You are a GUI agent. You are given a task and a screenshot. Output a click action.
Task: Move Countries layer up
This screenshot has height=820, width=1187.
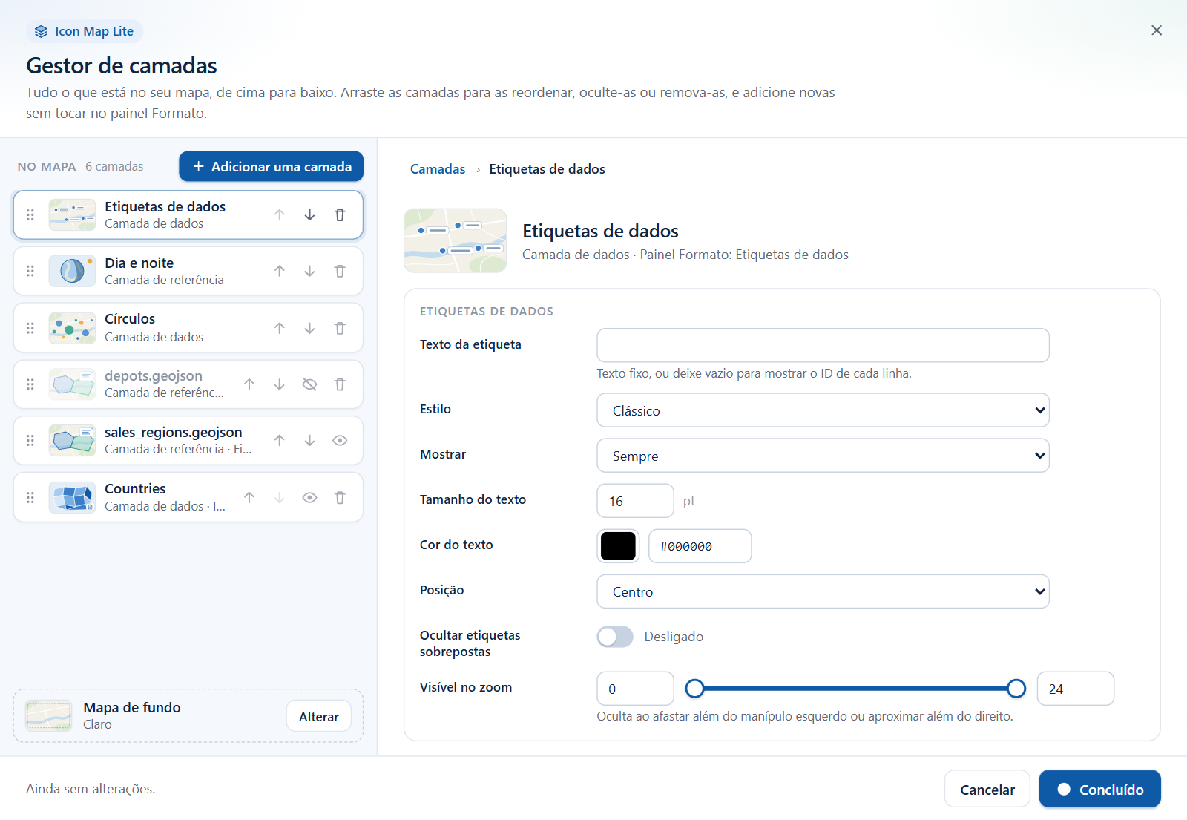coord(249,497)
